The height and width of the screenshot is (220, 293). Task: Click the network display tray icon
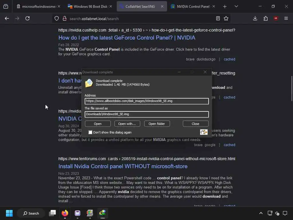[270, 213]
